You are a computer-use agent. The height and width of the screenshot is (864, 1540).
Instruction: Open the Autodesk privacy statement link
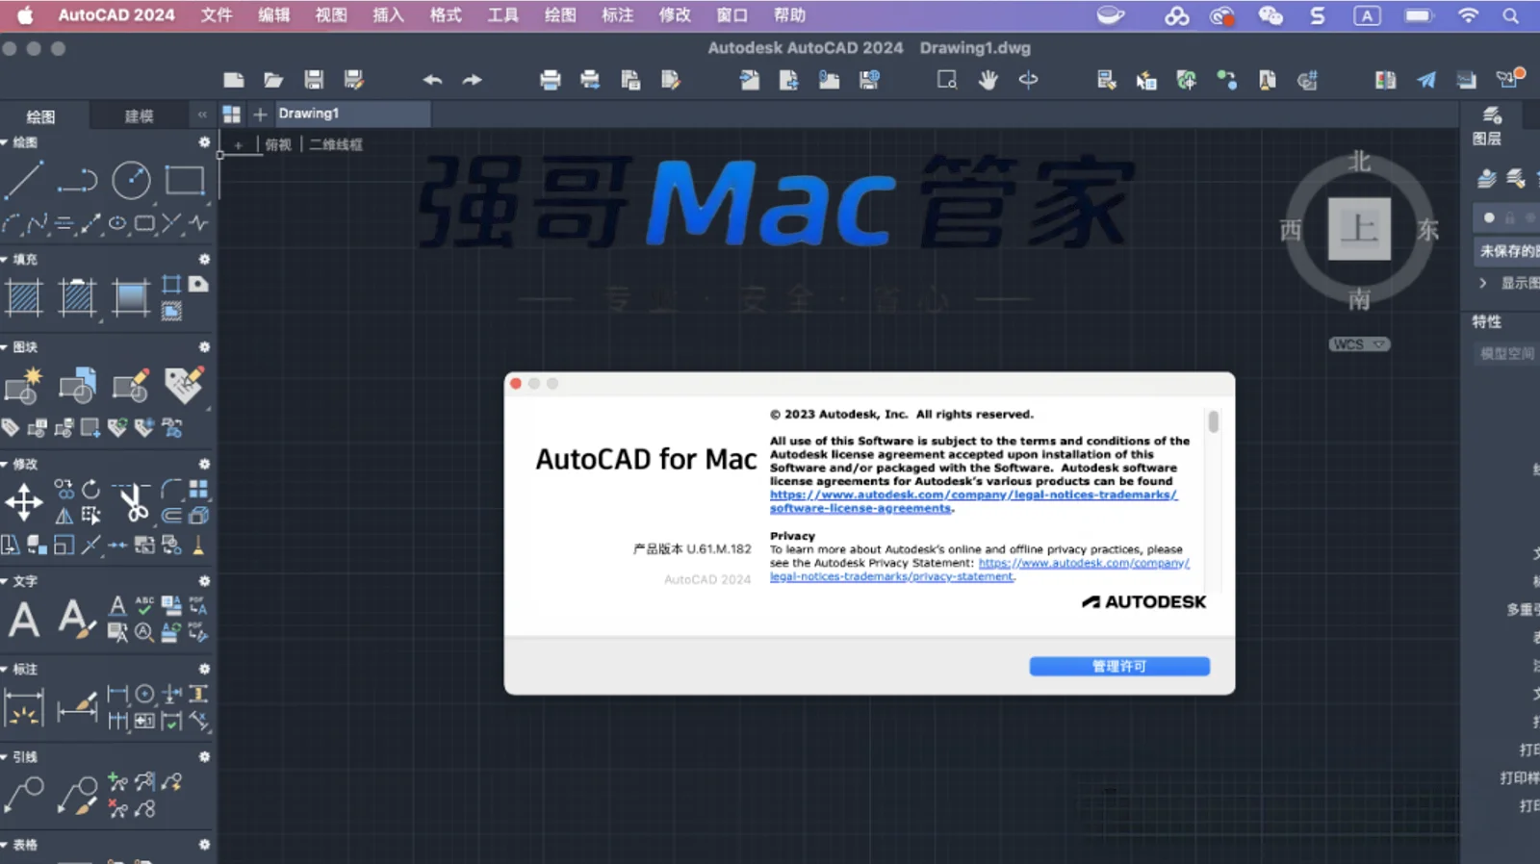(x=980, y=570)
